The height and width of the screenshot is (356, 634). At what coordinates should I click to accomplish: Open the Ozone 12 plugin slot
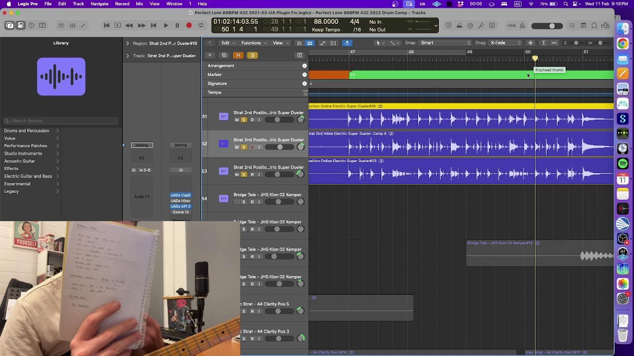point(180,212)
